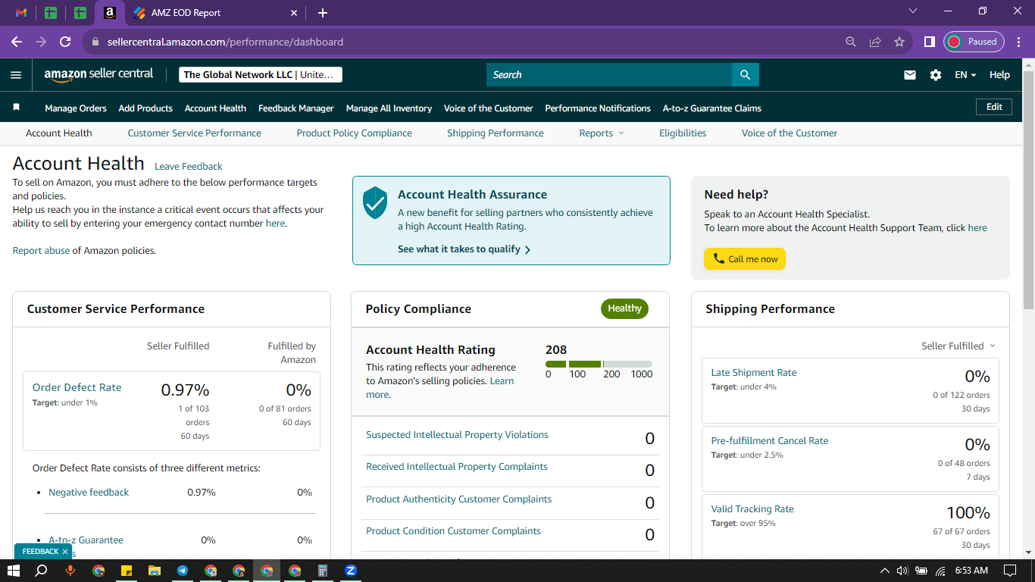Switch to the AMZ EOD Report browser tab
Viewport: 1035px width, 582px height.
[x=215, y=13]
